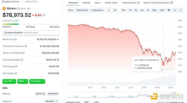Expand chart to fullscreen icon
This screenshot has height=103, width=187.
(181, 10)
